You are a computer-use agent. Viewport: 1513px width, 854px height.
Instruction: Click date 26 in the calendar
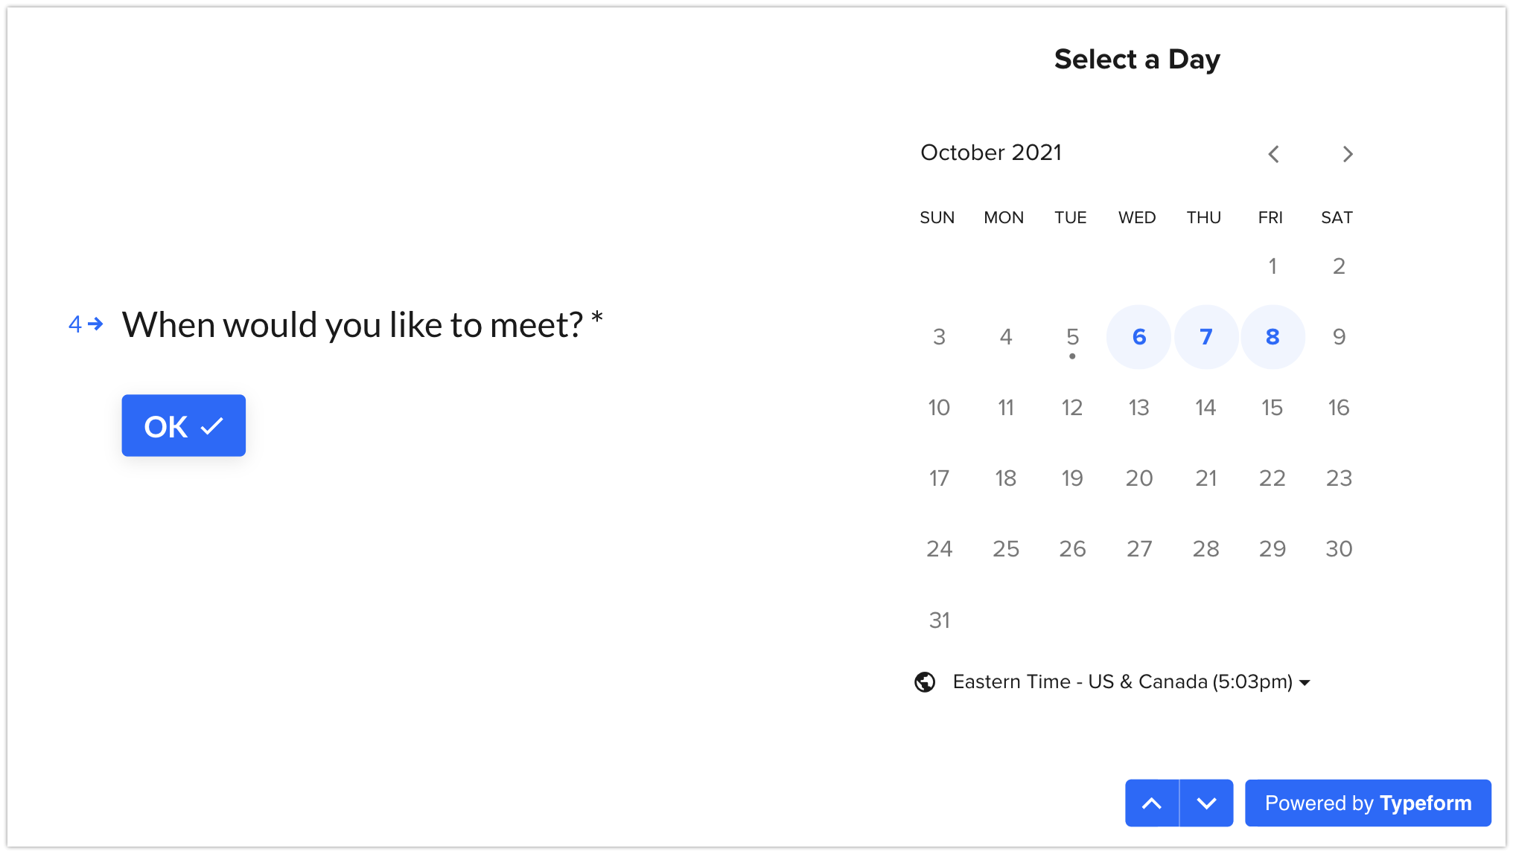click(1072, 549)
